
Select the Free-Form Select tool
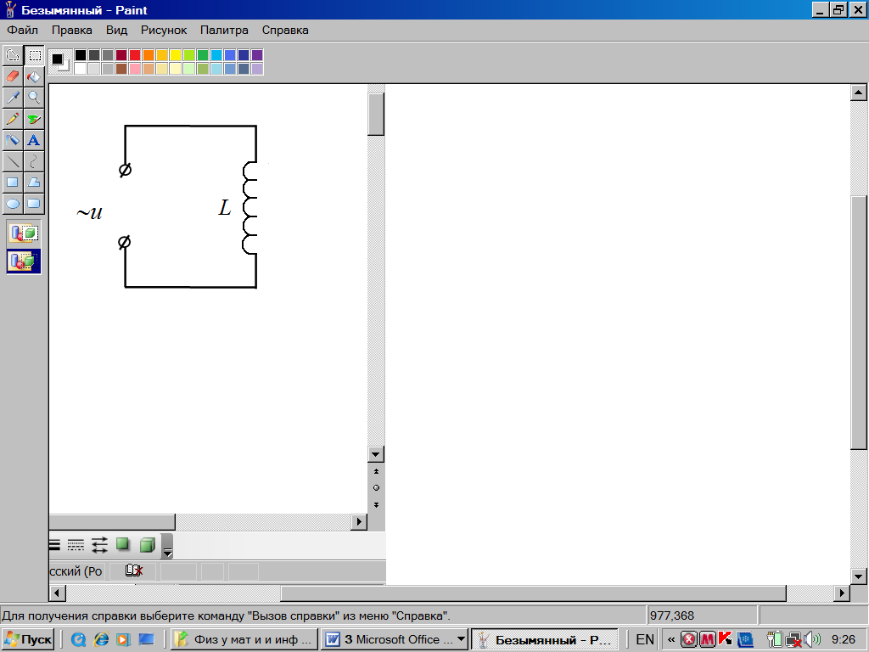coord(13,55)
